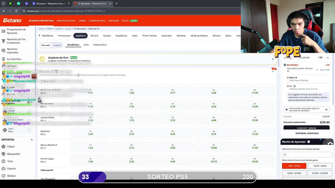
Task: Select the S/3000 - S/20000 winnings range
Action: tap(320, 173)
